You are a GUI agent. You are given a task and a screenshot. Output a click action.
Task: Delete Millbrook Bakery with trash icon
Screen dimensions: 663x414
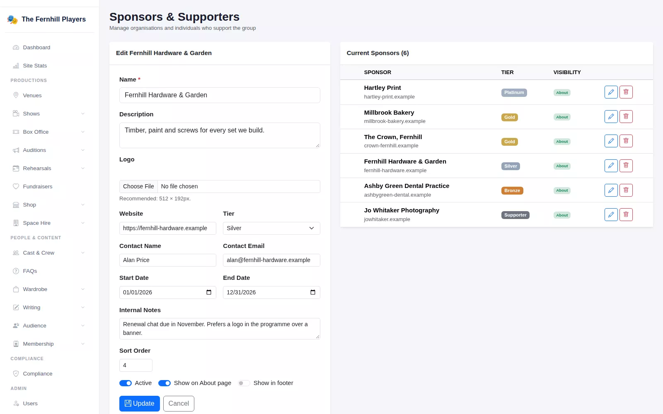point(626,117)
